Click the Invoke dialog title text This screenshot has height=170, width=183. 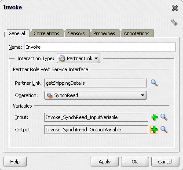tap(13, 7)
